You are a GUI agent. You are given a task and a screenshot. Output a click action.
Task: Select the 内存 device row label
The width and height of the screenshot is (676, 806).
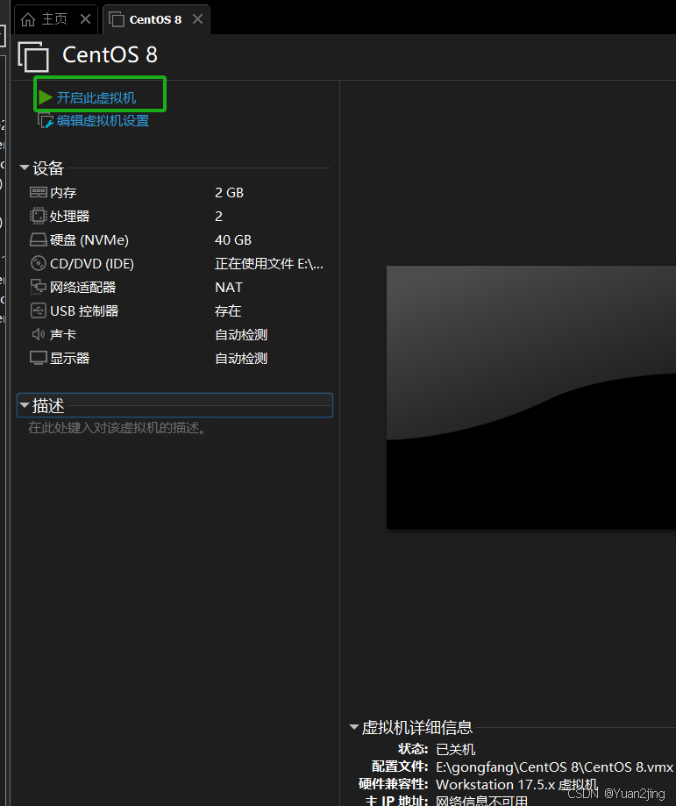(x=63, y=193)
